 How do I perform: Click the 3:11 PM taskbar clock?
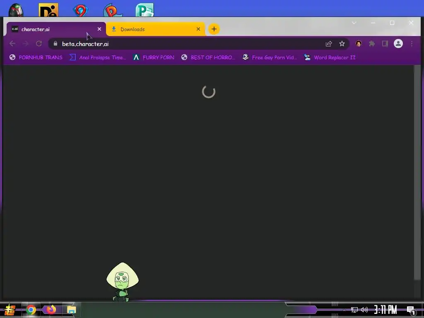coord(385,310)
